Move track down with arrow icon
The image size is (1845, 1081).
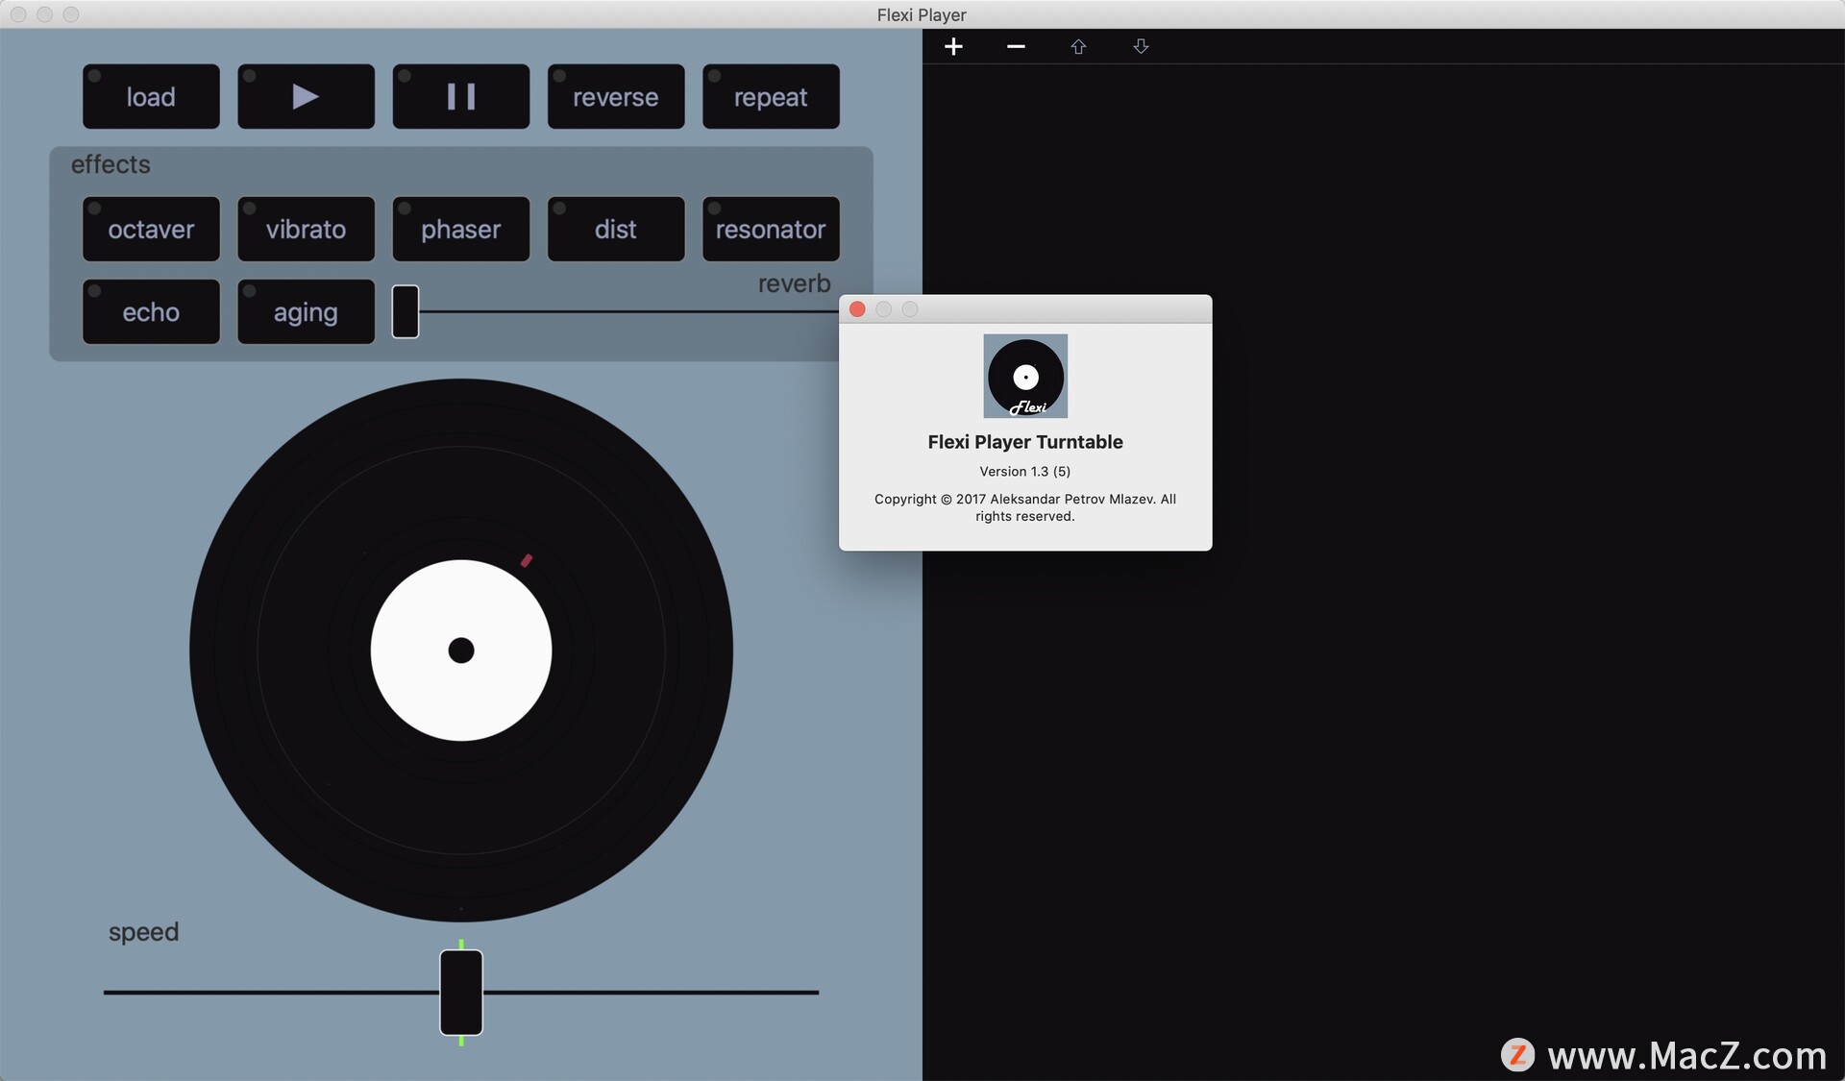coord(1141,46)
